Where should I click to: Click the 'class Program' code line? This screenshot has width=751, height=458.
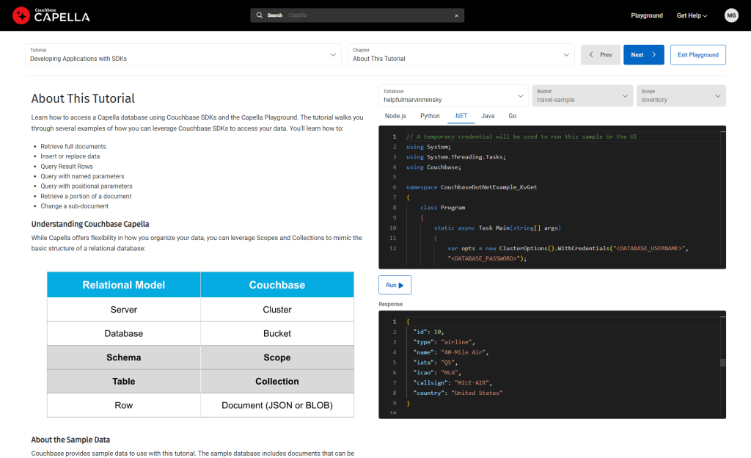(442, 208)
